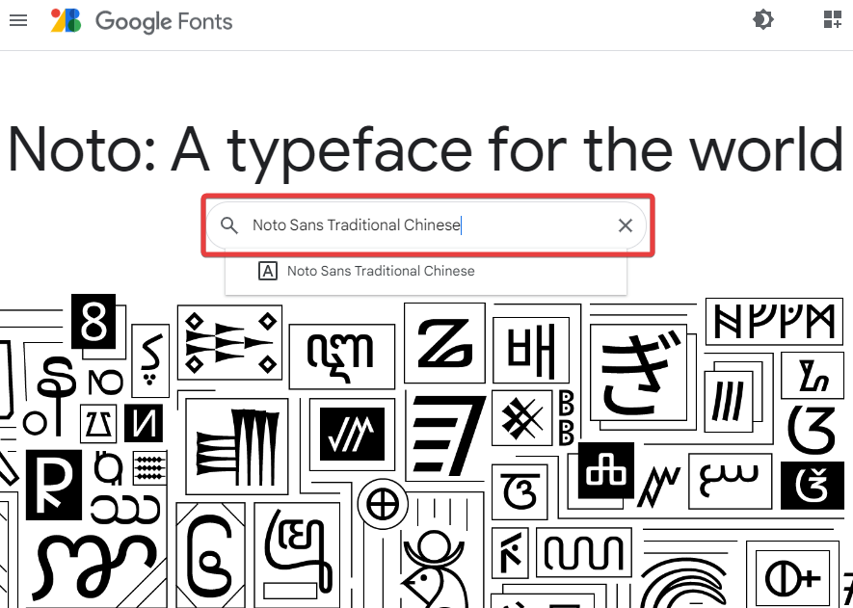
Task: Open the hamburger navigation menu
Action: click(x=18, y=20)
